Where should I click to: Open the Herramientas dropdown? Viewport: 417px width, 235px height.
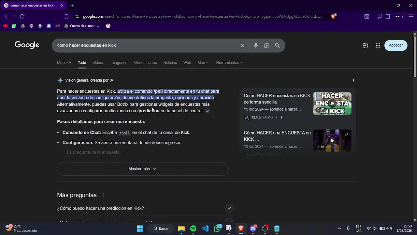[x=229, y=63]
